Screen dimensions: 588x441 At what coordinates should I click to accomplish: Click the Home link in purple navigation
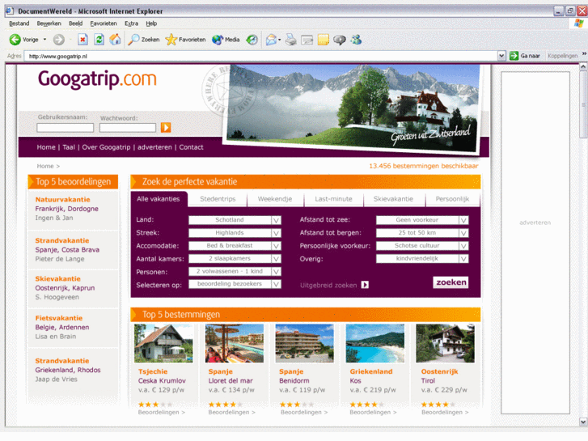pos(46,147)
